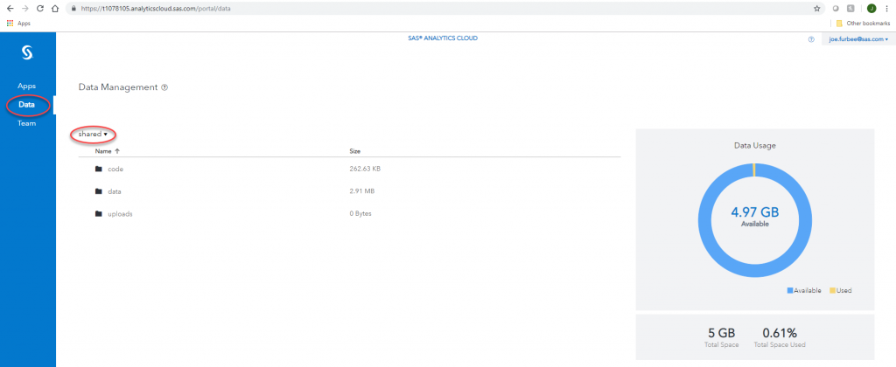Click the yellow Used legend swatch
This screenshot has width=896, height=367.
[833, 290]
